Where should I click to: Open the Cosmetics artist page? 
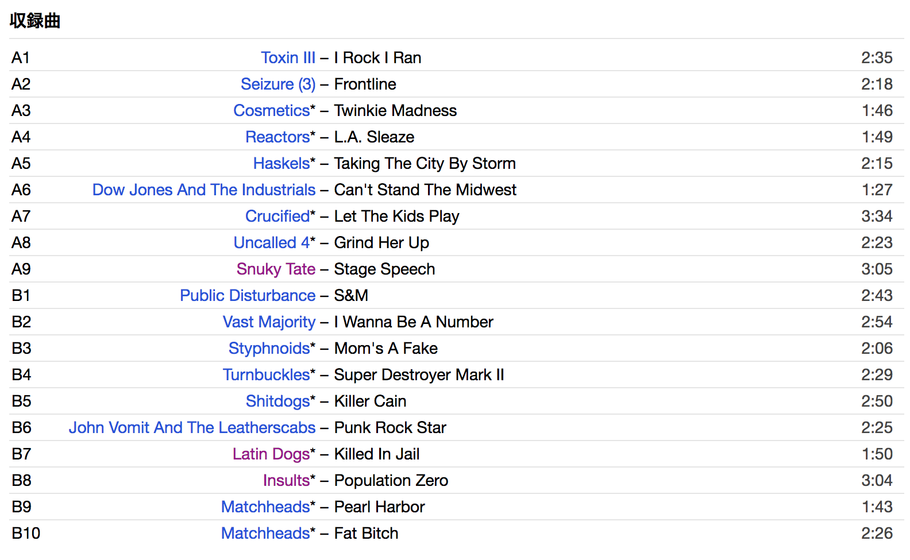pos(271,111)
